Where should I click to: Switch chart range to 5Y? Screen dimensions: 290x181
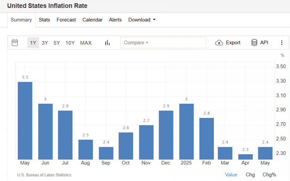[57, 43]
